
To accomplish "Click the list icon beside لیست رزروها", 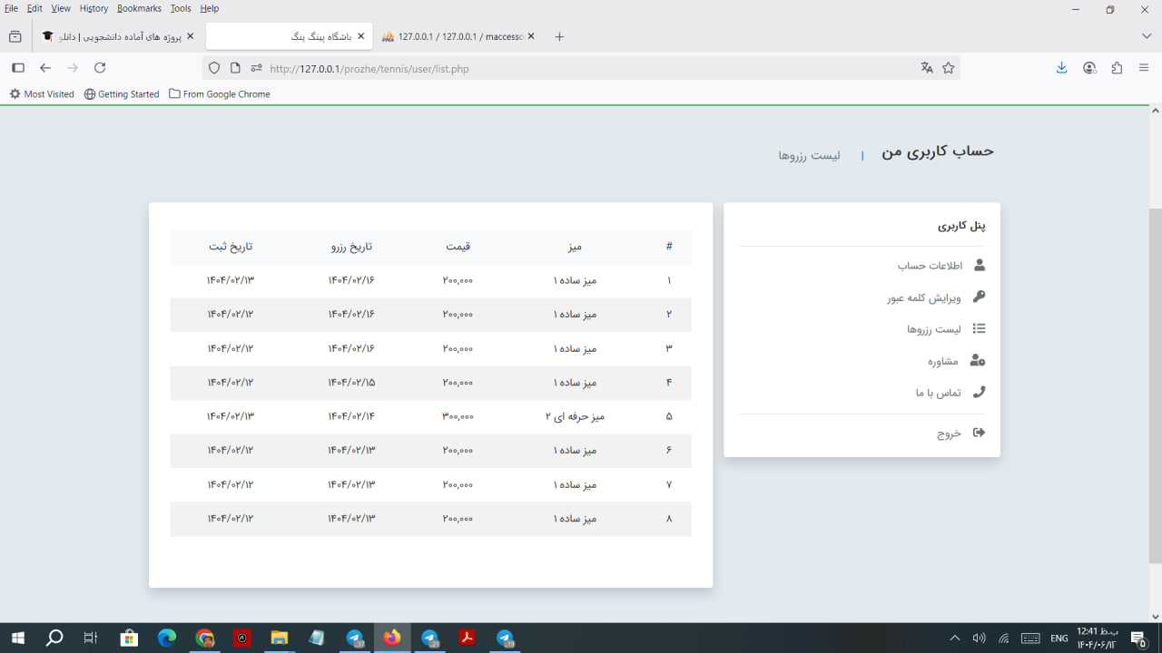I will point(979,329).
